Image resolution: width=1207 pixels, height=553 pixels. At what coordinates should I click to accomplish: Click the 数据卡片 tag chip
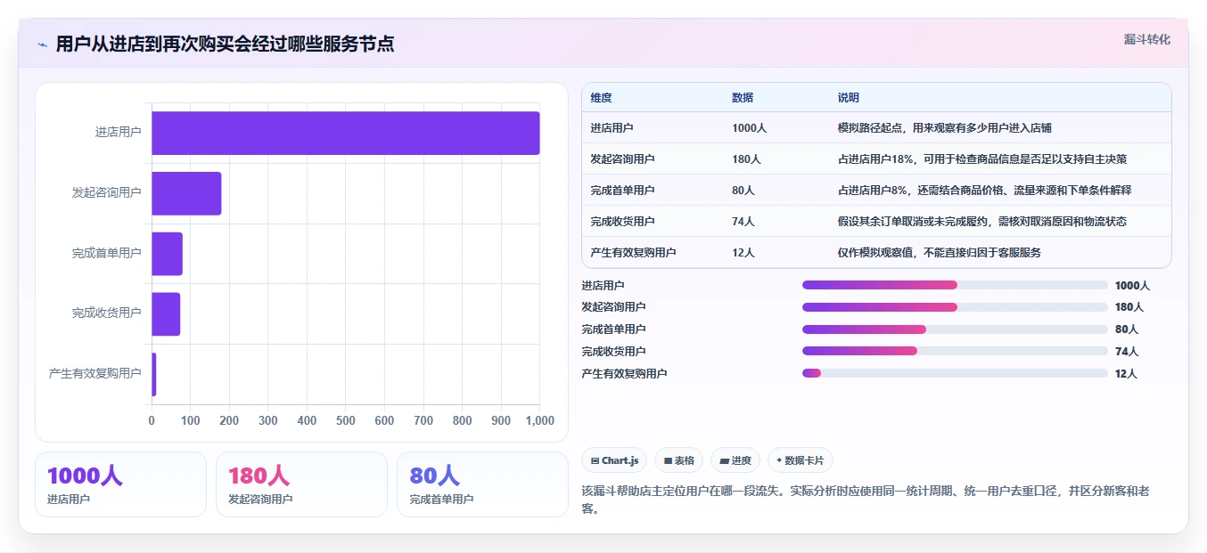801,460
